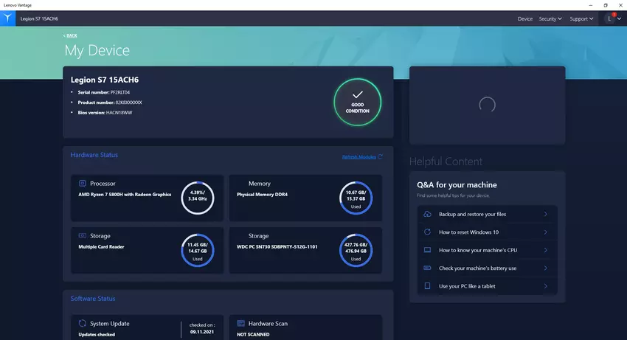Open chevron for How to know your machine's CPU
This screenshot has height=340, width=627.
tap(545, 250)
